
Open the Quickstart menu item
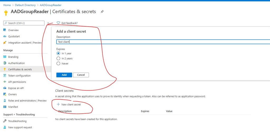coord(14,36)
